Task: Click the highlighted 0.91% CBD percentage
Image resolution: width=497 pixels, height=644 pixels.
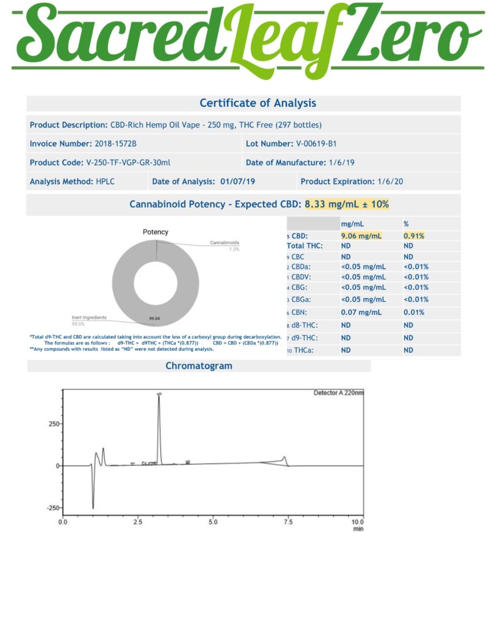Action: pos(414,236)
